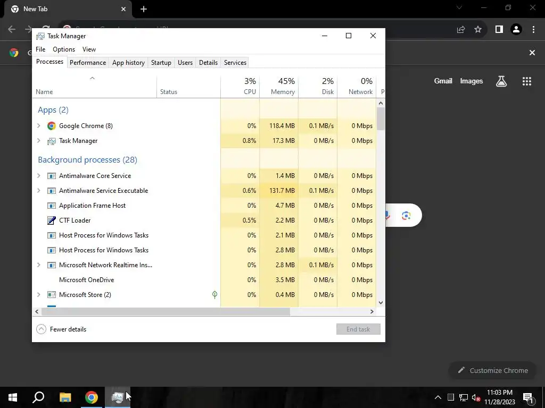This screenshot has height=408, width=545.
Task: Click Customize Chrome button
Action: click(493, 370)
